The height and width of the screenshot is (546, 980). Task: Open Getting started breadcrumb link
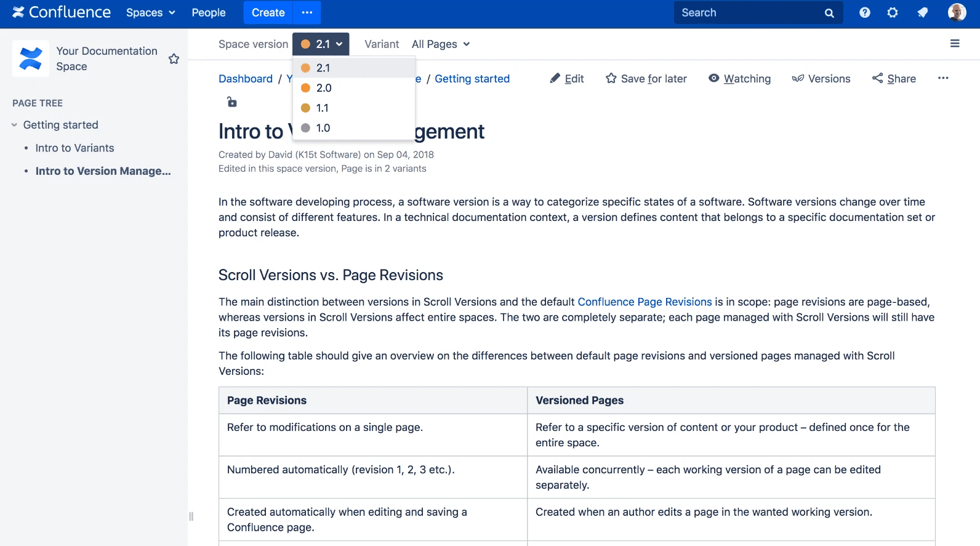[472, 79]
